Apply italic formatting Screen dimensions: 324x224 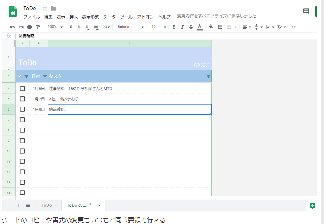[x=182, y=27]
